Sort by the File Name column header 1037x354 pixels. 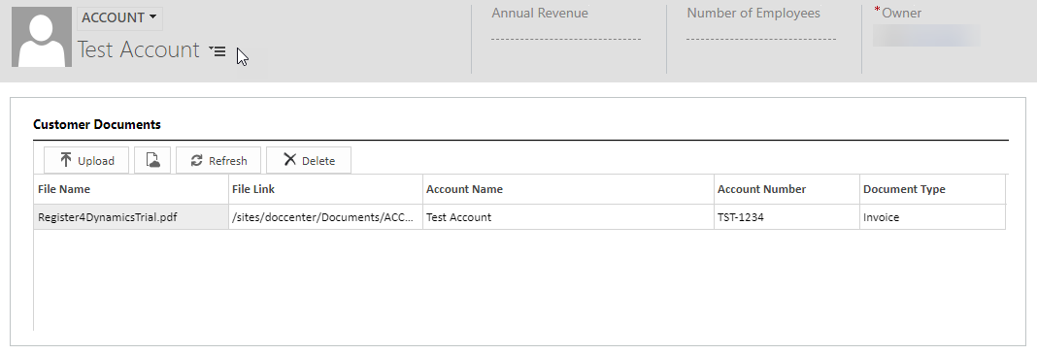pos(131,189)
